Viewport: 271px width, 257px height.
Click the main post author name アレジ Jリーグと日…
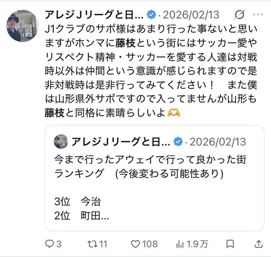tap(94, 14)
